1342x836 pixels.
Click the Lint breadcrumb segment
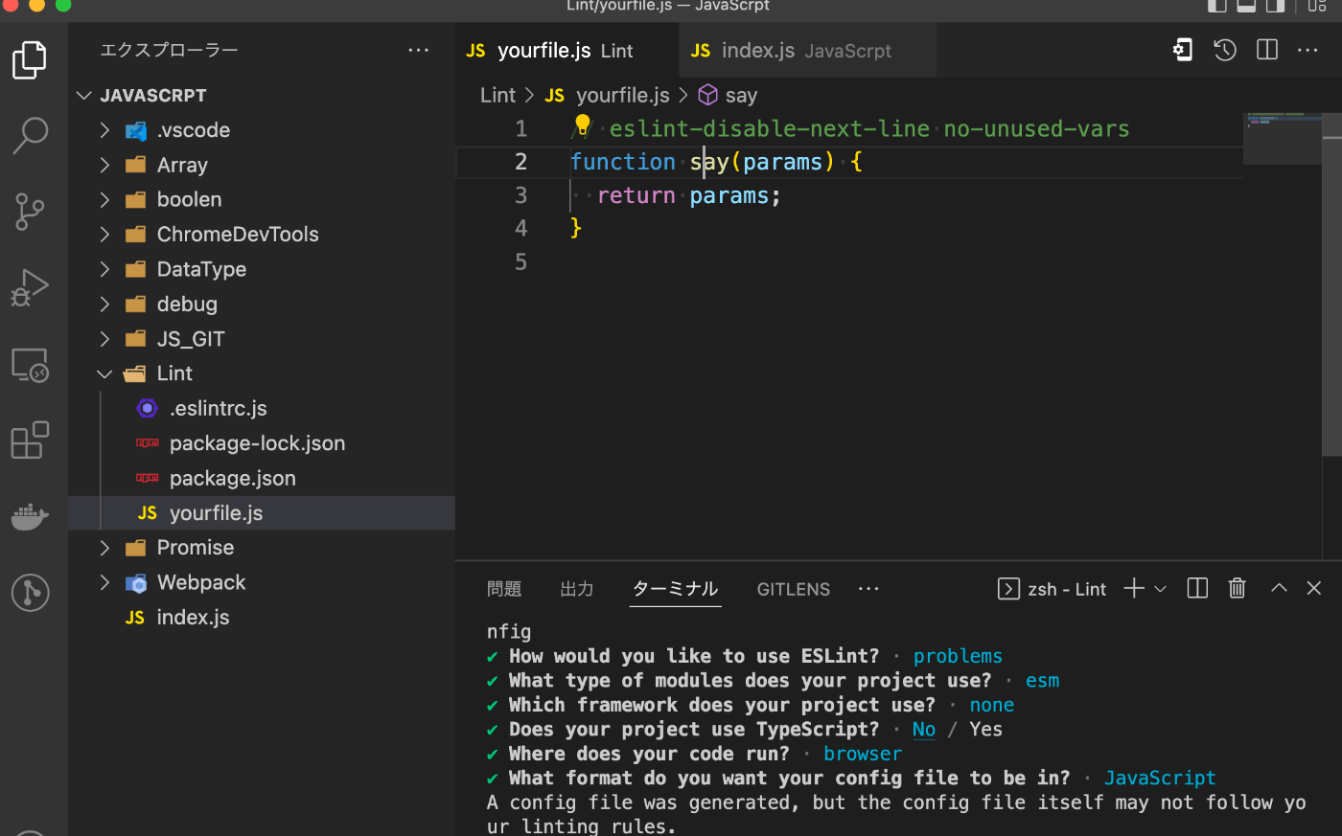[497, 95]
